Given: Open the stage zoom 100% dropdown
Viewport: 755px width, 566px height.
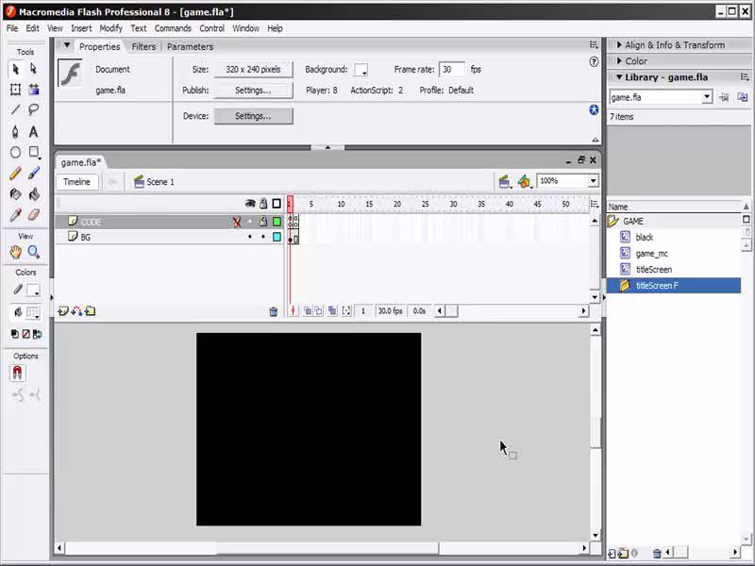Looking at the screenshot, I should coord(593,181).
